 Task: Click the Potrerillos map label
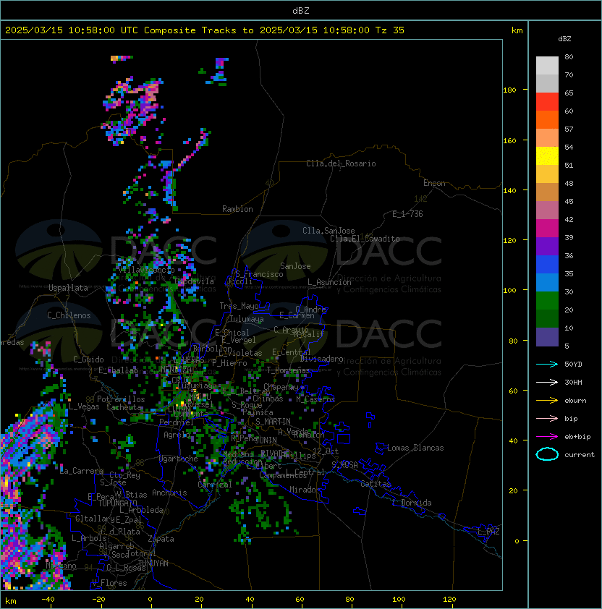[121, 399]
